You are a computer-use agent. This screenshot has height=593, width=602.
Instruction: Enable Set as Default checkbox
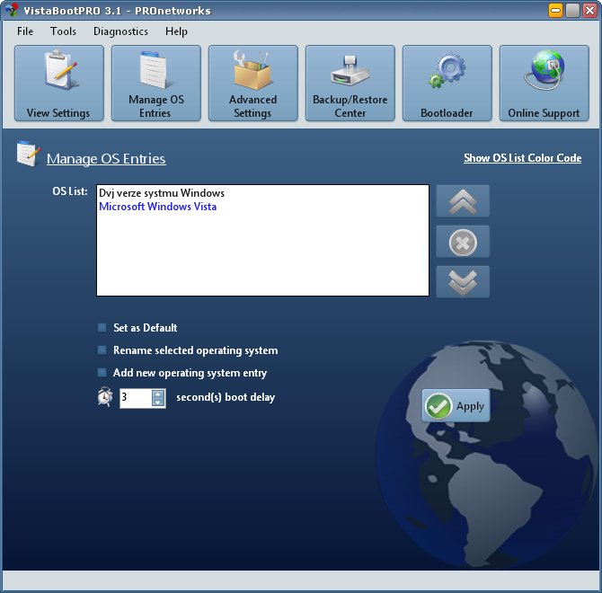(102, 328)
